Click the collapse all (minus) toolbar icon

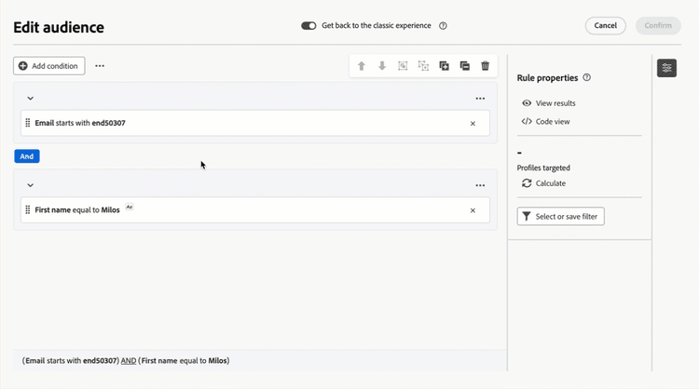pyautogui.click(x=464, y=66)
